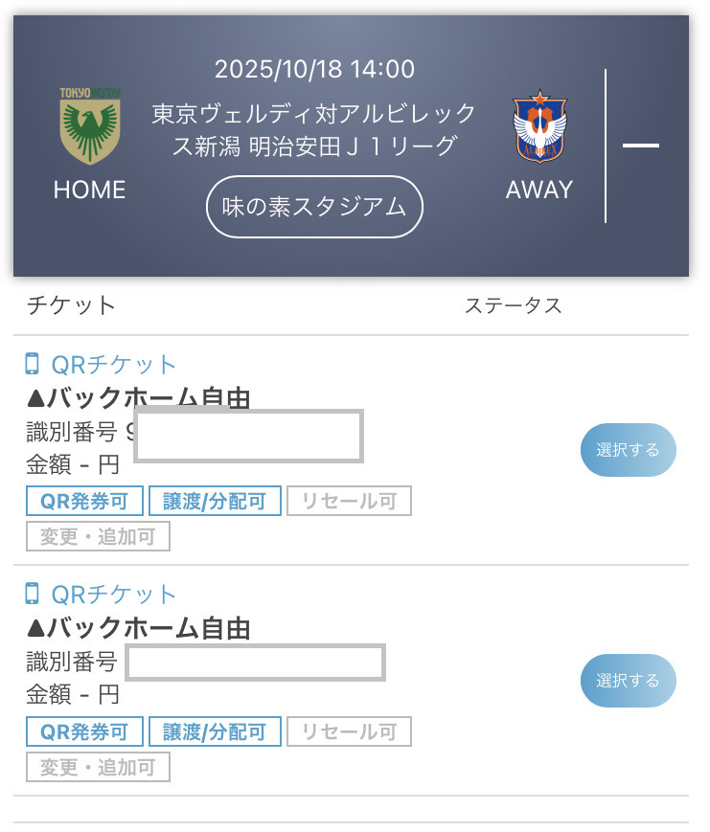Select 変更・追加可 tag on the first ticket
Screen dimensions: 710x832
(98, 536)
